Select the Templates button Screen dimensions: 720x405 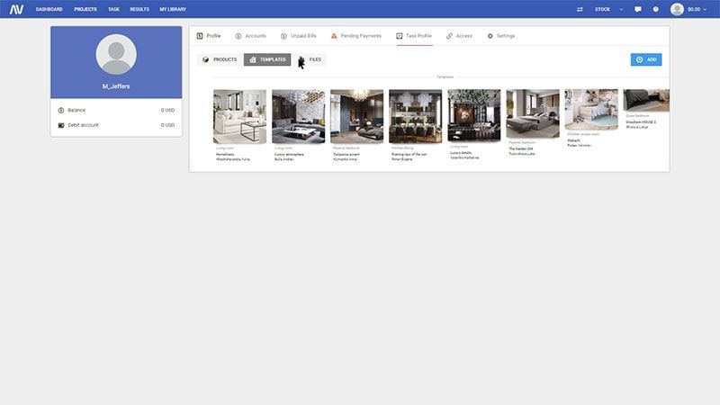pos(267,59)
